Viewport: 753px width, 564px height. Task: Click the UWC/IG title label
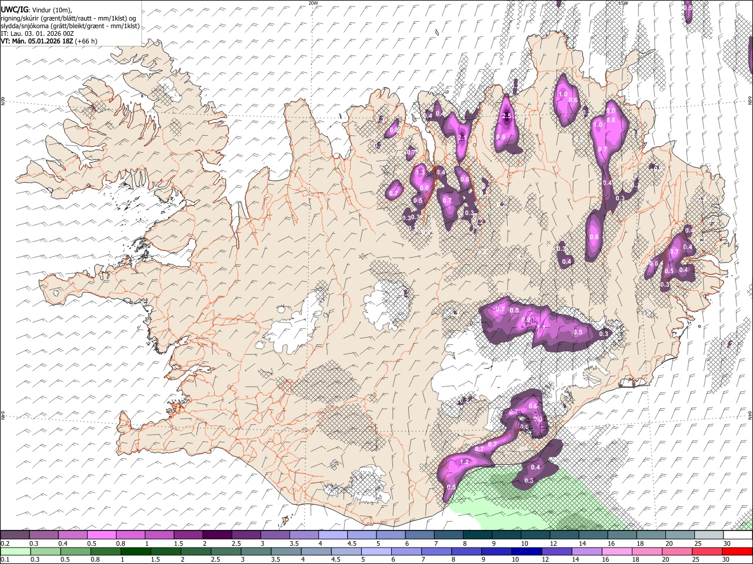point(14,9)
